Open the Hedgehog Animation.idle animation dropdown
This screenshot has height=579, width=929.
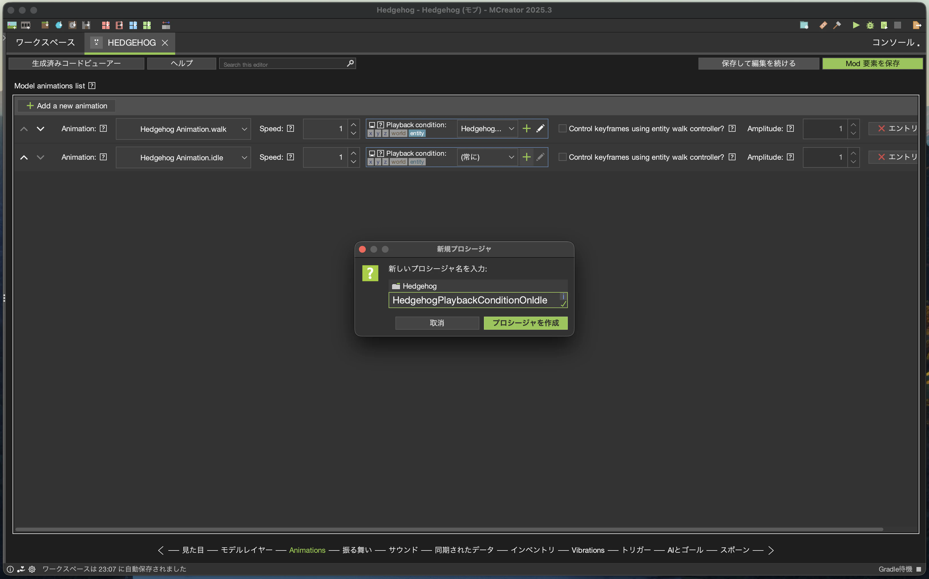[x=183, y=157]
